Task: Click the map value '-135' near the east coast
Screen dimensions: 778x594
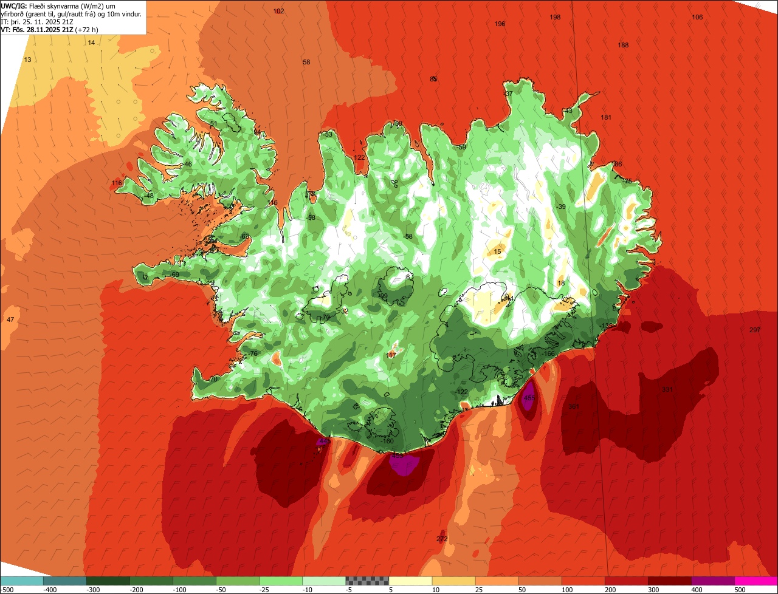Action: [x=606, y=326]
